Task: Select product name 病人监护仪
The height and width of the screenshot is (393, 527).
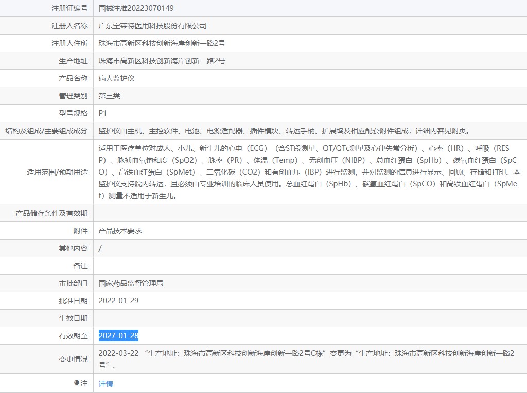Action: (x=117, y=78)
